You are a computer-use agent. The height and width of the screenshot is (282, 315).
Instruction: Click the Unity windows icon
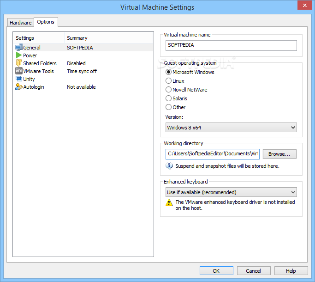tap(19, 79)
